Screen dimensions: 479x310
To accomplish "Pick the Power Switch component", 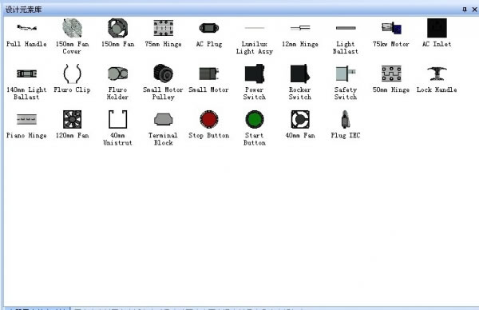I will tap(255, 74).
